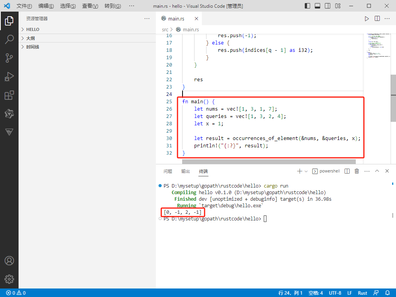Click the 'cargo run' command text in terminal

click(276, 186)
